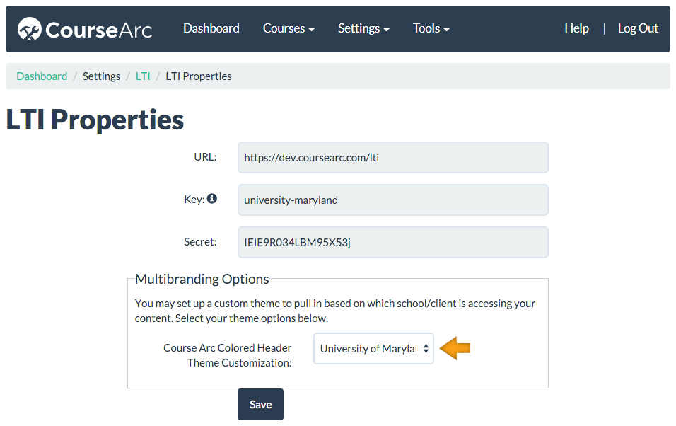The image size is (676, 426).
Task: Click the Key info icon
Action: coord(211,199)
